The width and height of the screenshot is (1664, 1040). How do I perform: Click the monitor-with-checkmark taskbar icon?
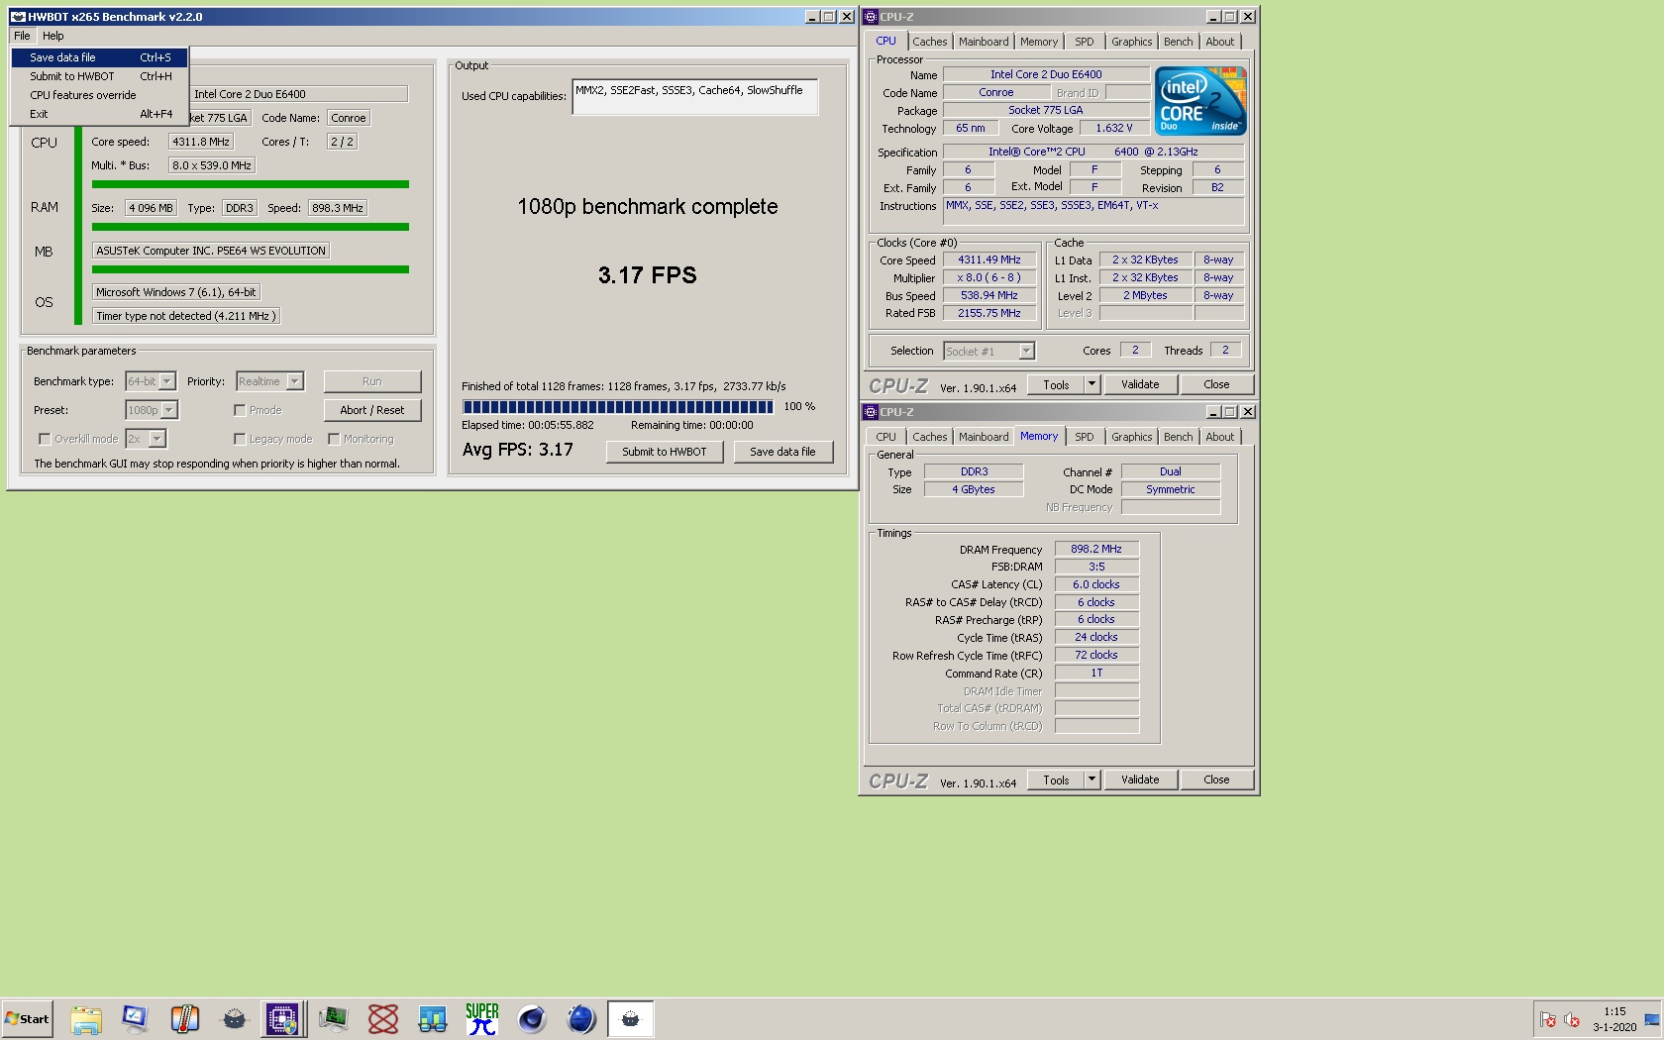(135, 1019)
